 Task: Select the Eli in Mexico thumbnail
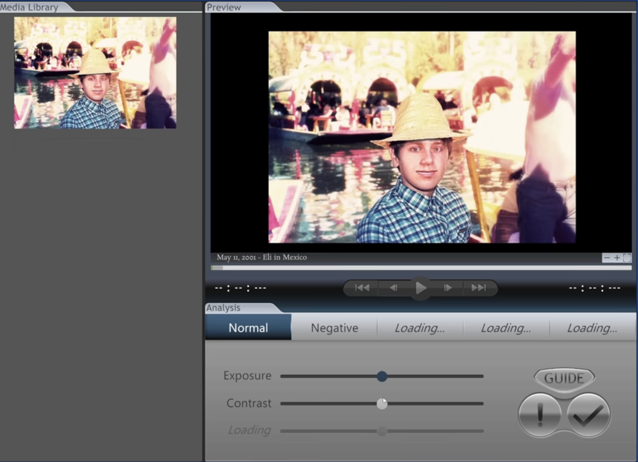[95, 73]
